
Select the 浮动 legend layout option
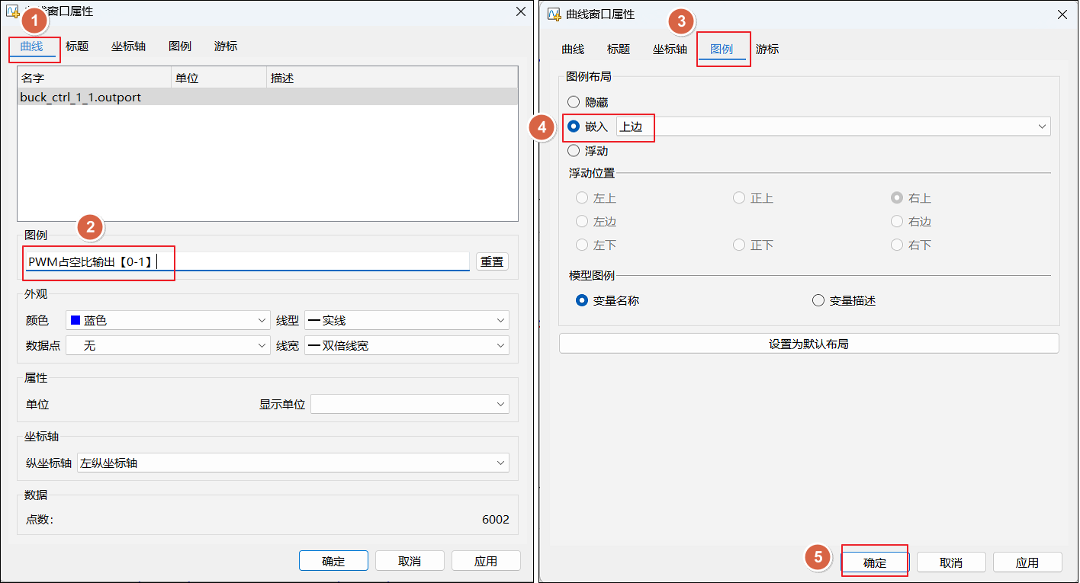point(574,151)
